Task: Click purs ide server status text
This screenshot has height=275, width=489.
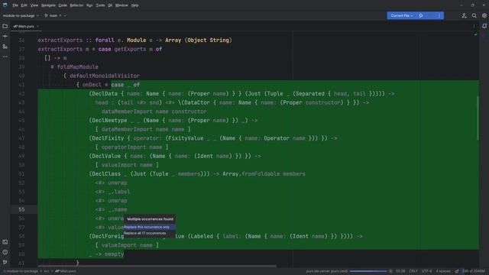Action: pos(326,271)
